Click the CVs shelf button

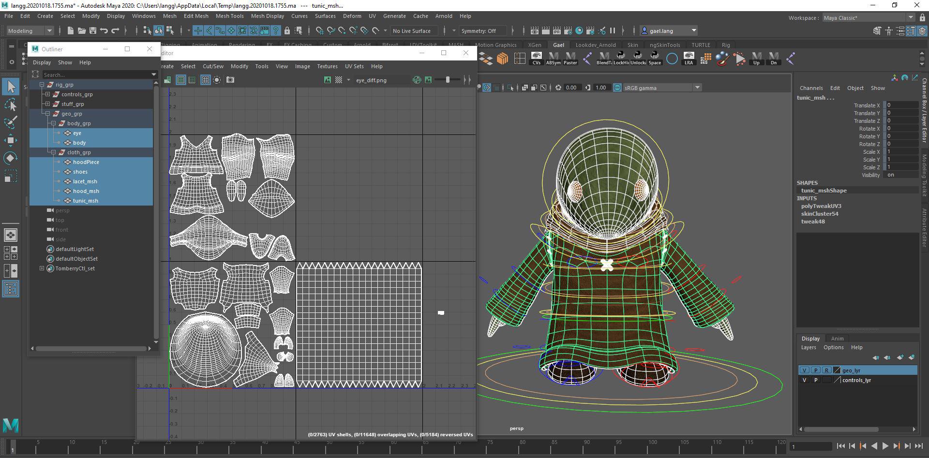tap(536, 59)
